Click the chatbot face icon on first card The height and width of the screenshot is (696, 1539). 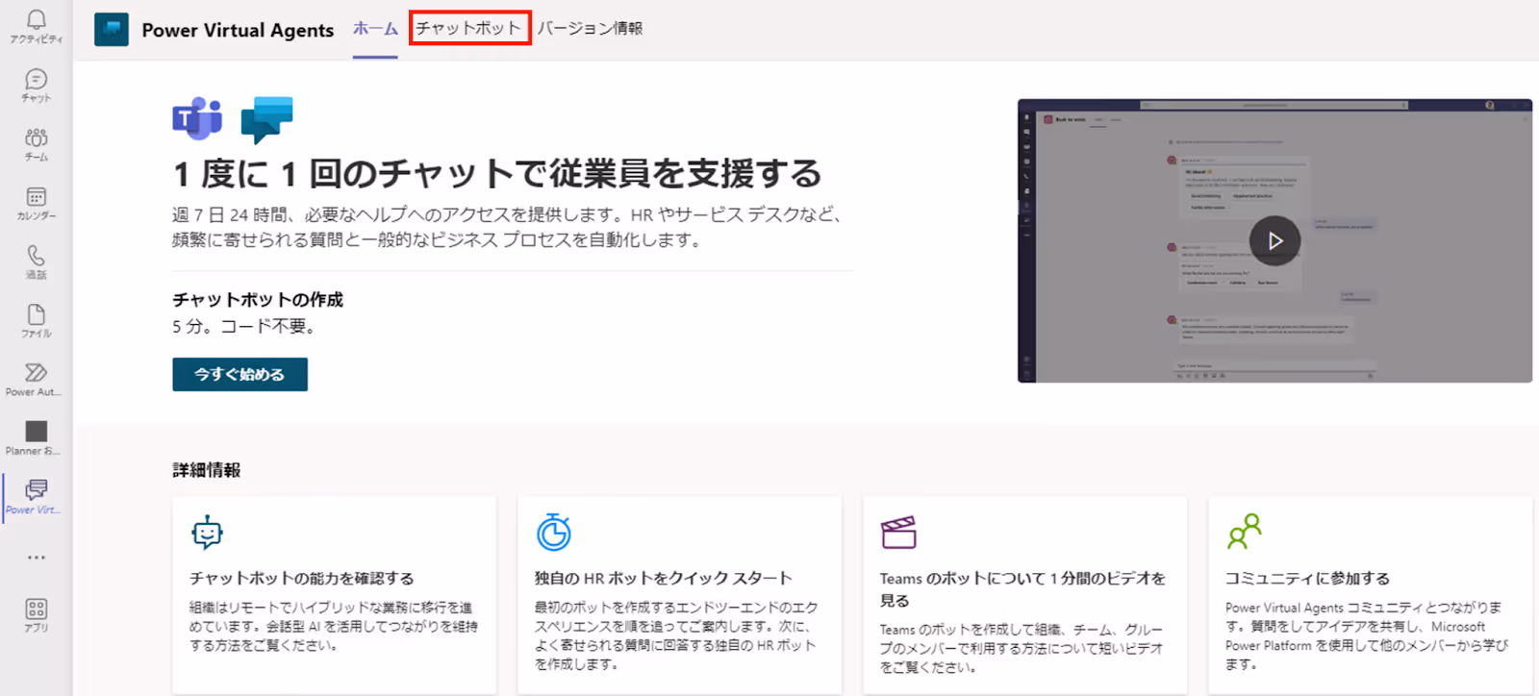pyautogui.click(x=207, y=532)
